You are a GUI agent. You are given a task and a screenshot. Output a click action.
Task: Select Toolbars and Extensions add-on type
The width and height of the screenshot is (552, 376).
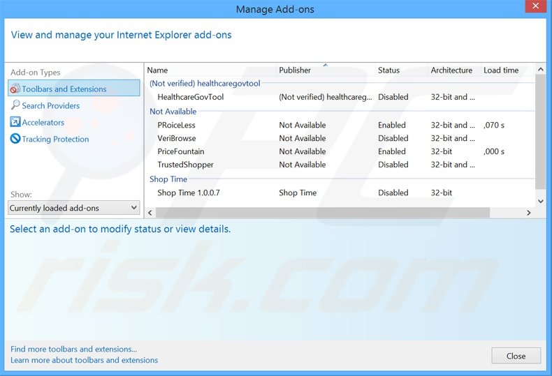point(74,88)
